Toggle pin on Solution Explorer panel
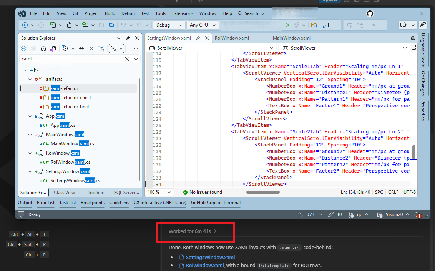This screenshot has width=435, height=271. [x=128, y=38]
